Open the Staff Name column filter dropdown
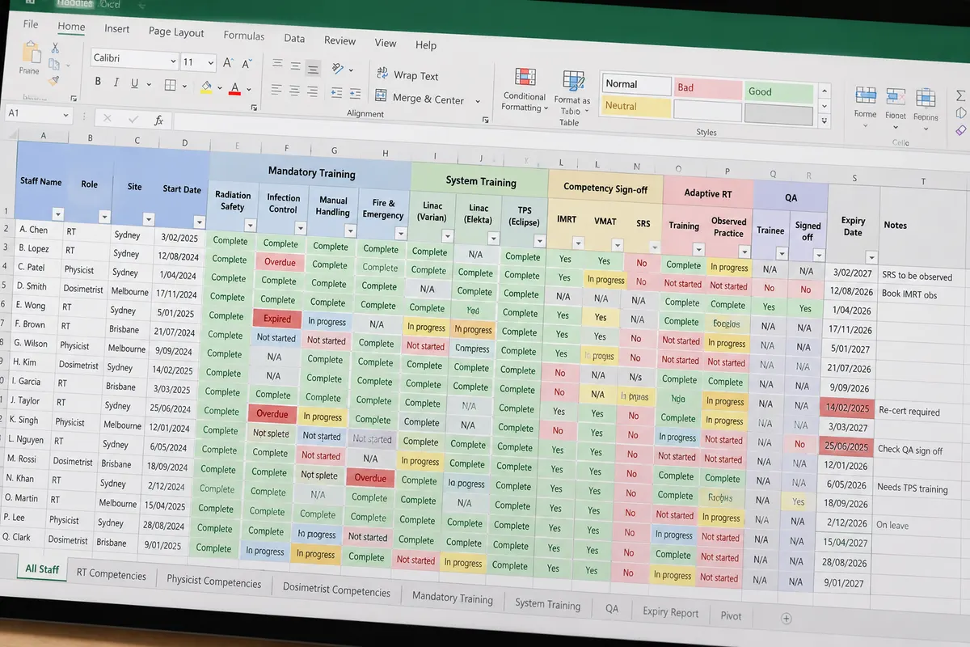970x647 pixels. (57, 214)
